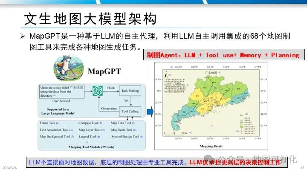This screenshot has width=307, height=172.
Task: Click the "Map Background Tool (7)" entry
Action: coord(57,137)
